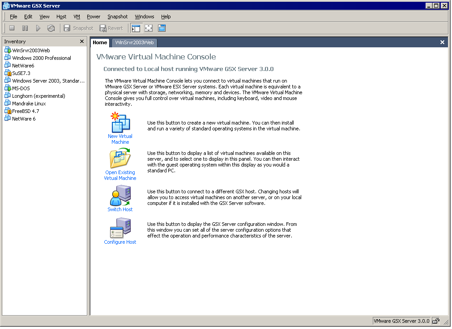Open the Host menu
The width and height of the screenshot is (452, 329).
(61, 17)
